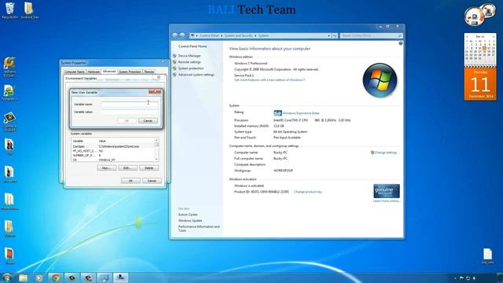Screen dimensions: 503x283
Task: Open Performance Information and Tools link
Action: (199, 229)
